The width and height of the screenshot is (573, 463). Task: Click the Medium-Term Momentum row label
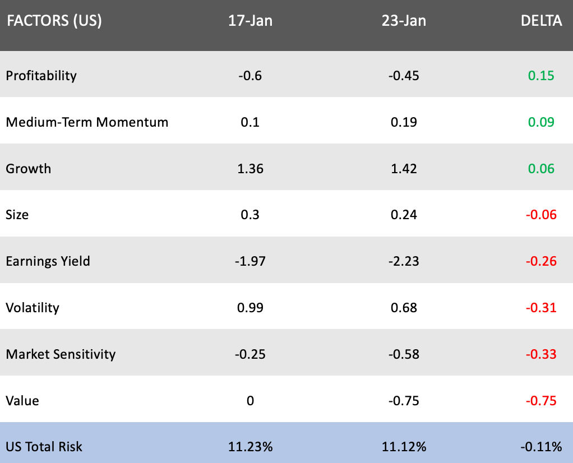[87, 122]
